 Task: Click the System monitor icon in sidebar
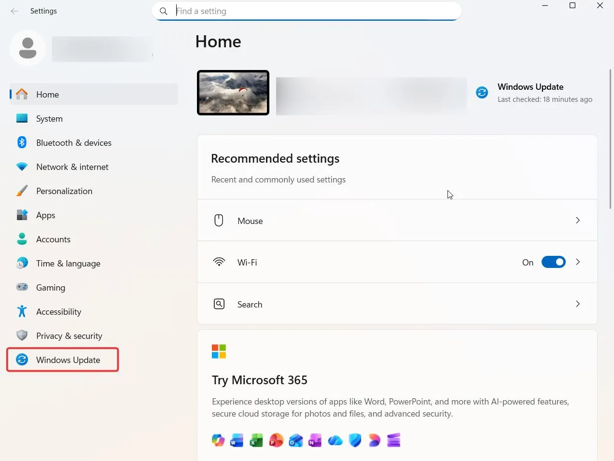coord(22,118)
